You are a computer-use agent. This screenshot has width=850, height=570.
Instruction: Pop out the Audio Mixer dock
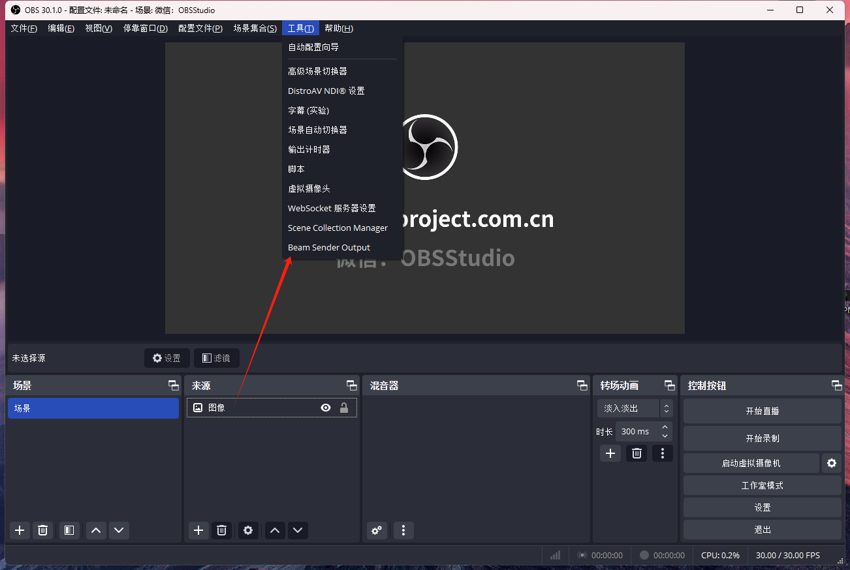click(582, 385)
